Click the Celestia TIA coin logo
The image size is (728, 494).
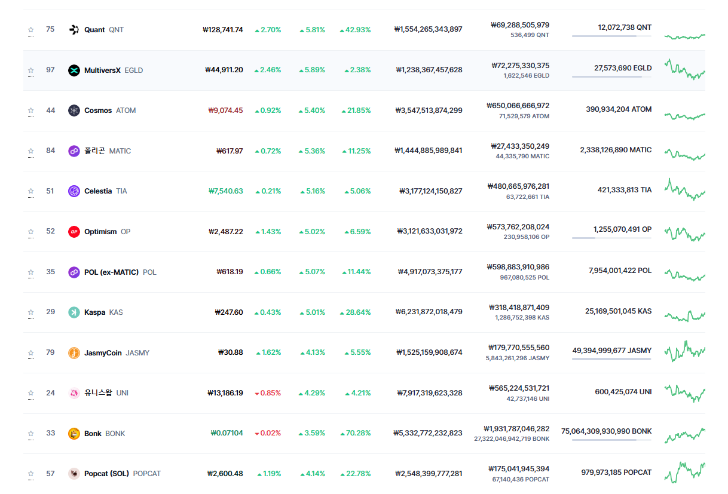pos(74,191)
